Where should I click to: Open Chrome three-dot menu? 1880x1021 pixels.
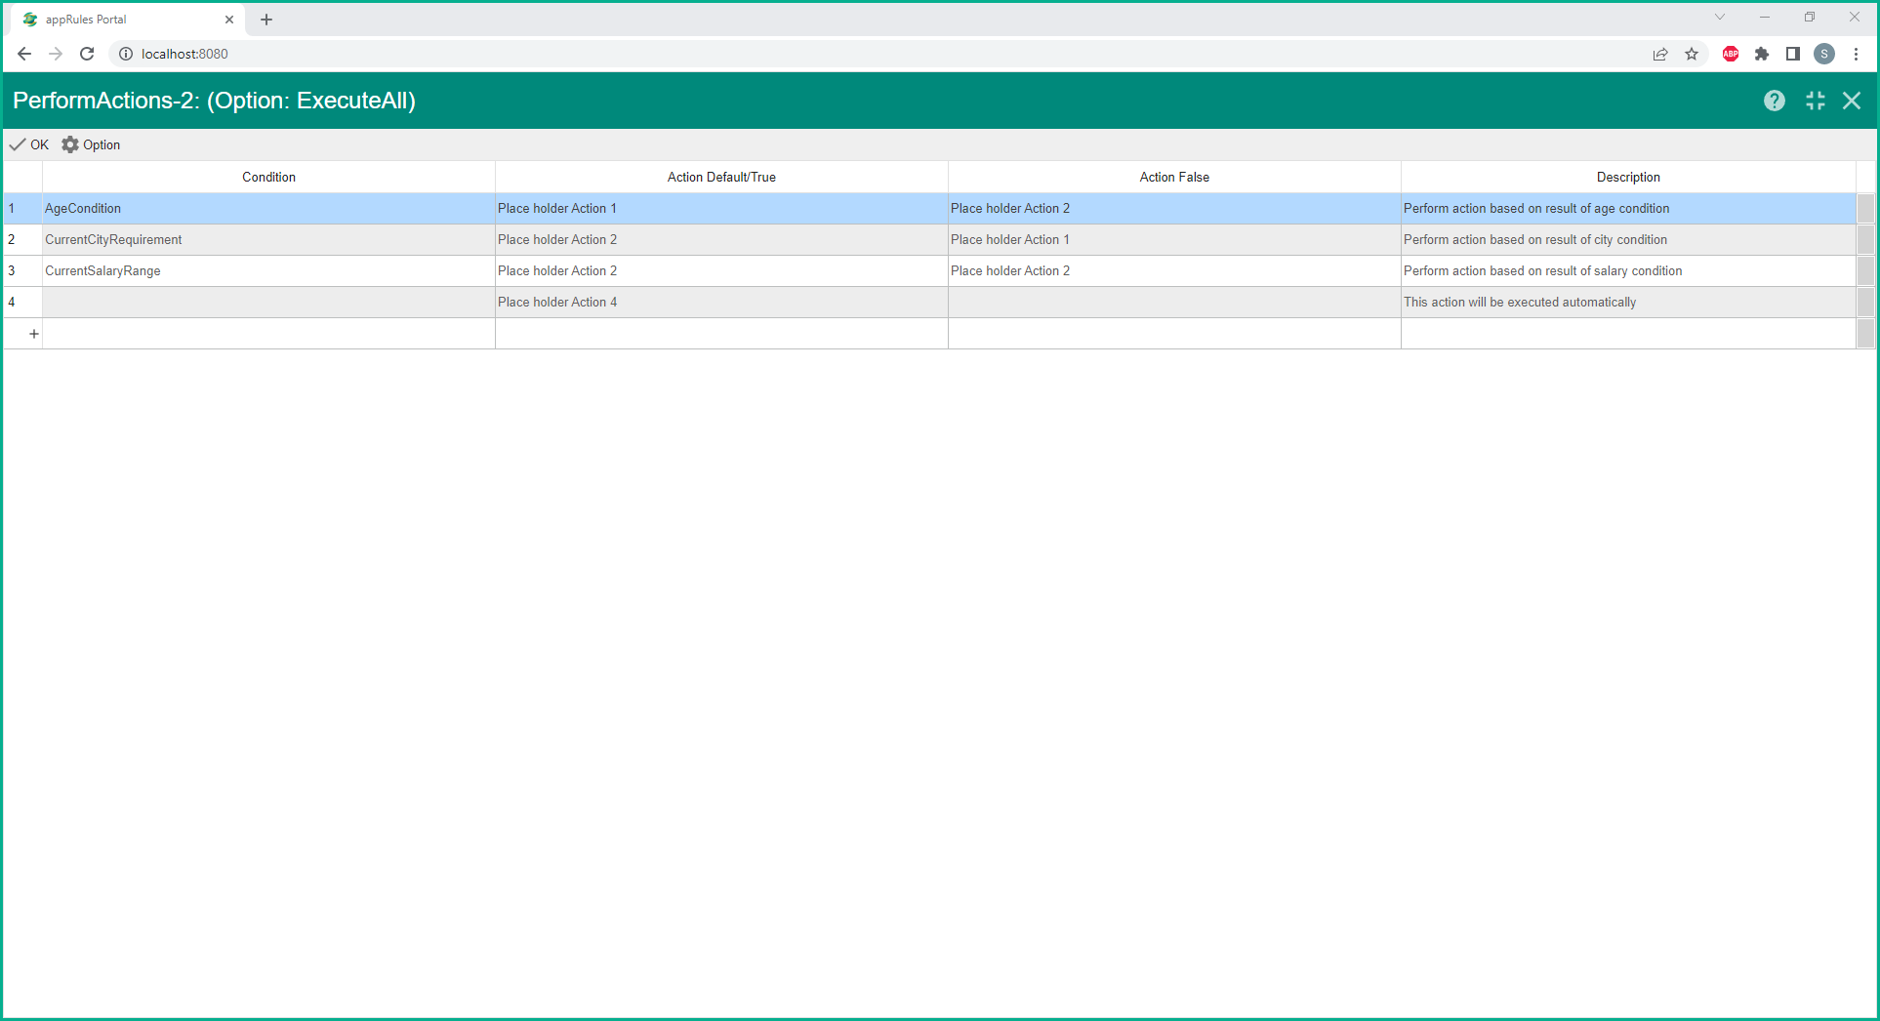click(x=1856, y=54)
